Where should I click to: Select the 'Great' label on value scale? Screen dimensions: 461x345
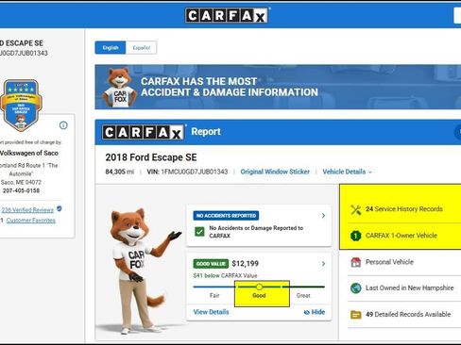(x=303, y=295)
